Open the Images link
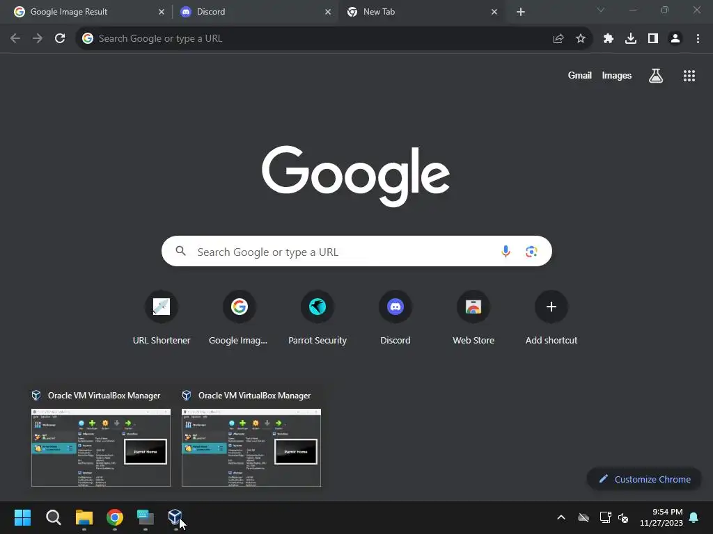The width and height of the screenshot is (713, 534). tap(617, 75)
